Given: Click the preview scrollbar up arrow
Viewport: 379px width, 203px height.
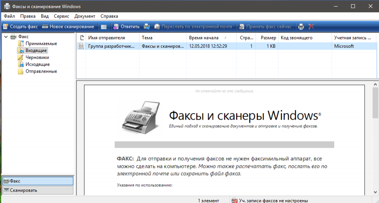Looking at the screenshot, I should (376, 84).
